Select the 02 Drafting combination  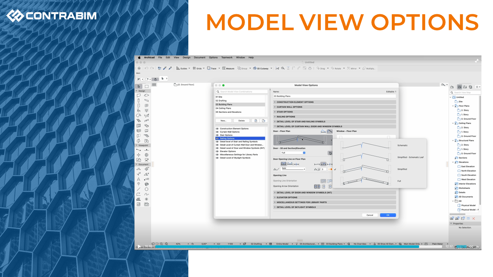(240, 101)
